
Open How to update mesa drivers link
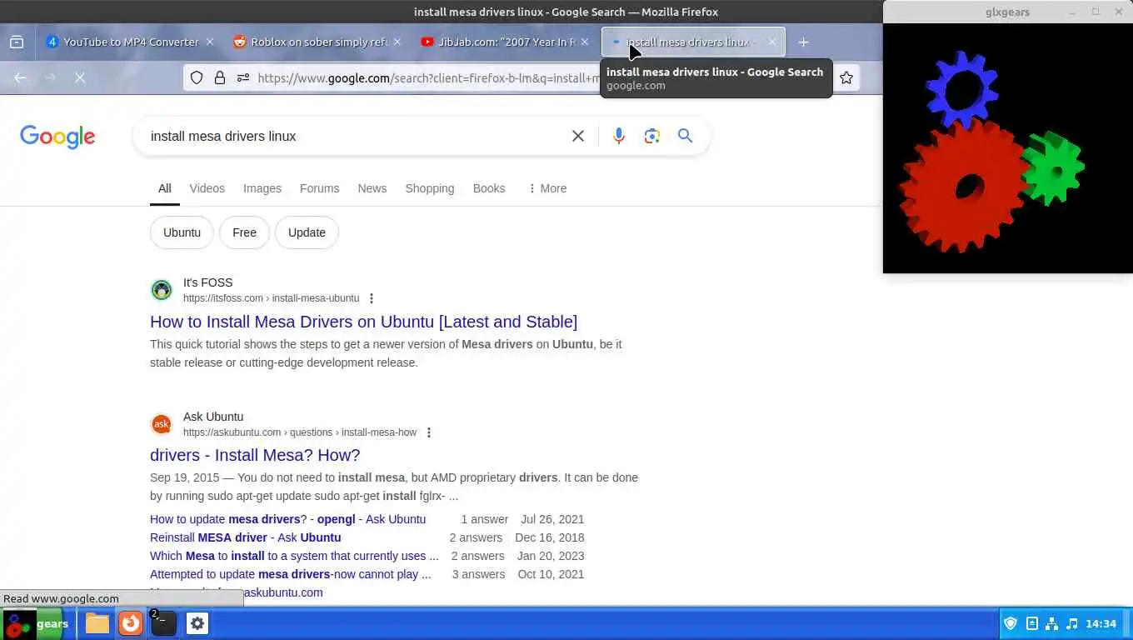[287, 519]
